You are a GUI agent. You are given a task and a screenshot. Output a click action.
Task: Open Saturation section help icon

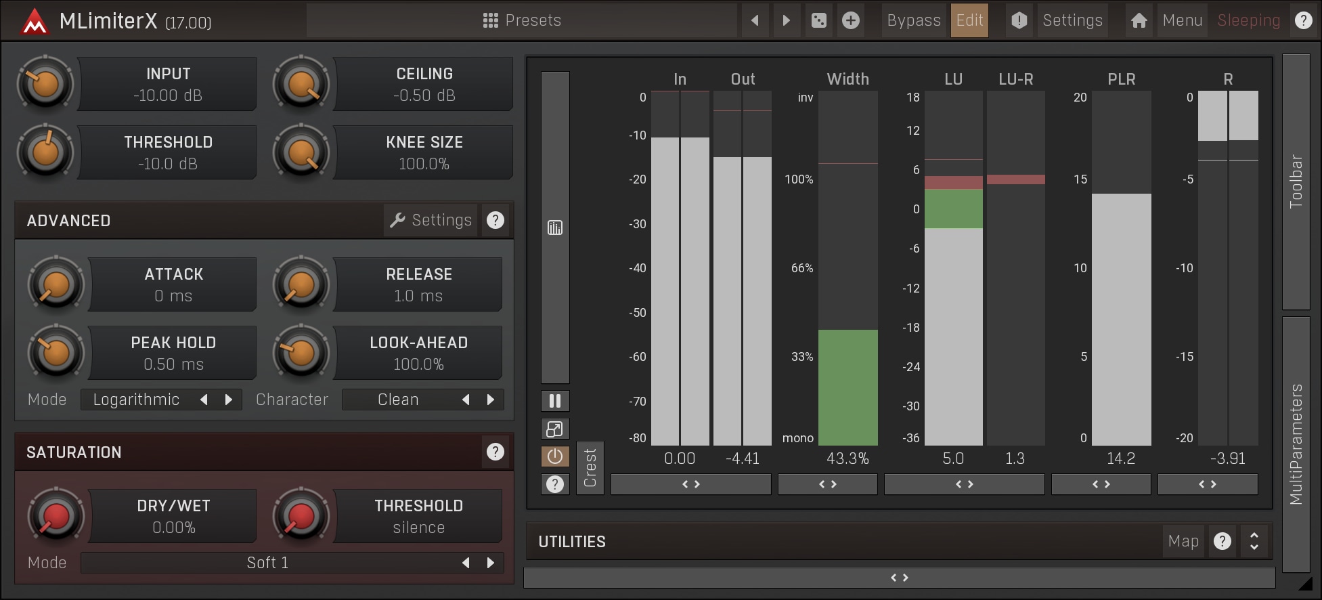[495, 452]
